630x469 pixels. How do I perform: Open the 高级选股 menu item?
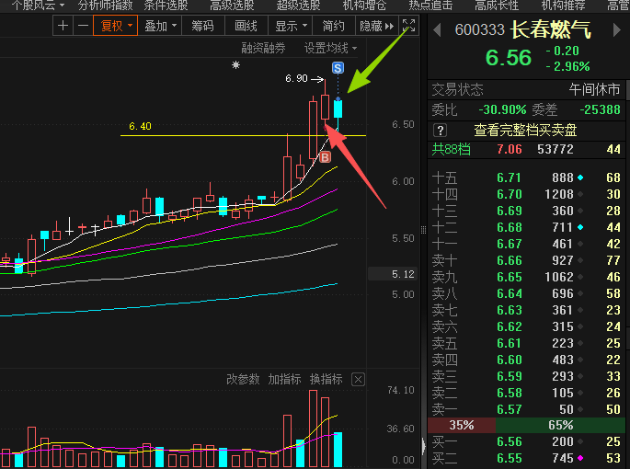[232, 6]
